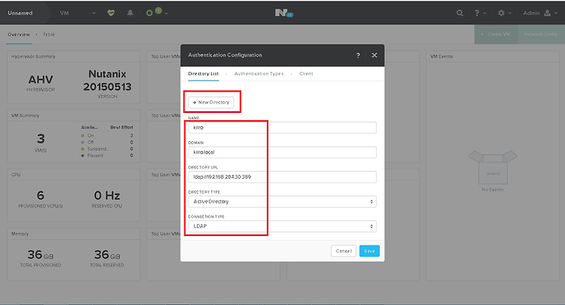Image resolution: width=565 pixels, height=305 pixels.
Task: Click the No Events box icon
Action: click(493, 168)
